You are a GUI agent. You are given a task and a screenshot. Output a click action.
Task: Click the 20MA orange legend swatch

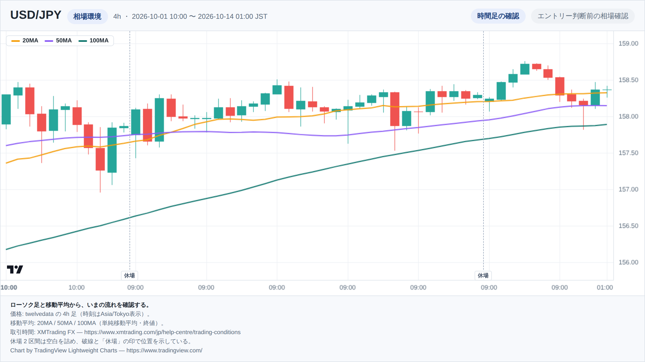(x=16, y=41)
